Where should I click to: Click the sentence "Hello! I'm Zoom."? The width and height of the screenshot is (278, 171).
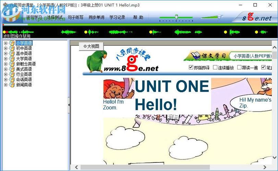click(113, 105)
